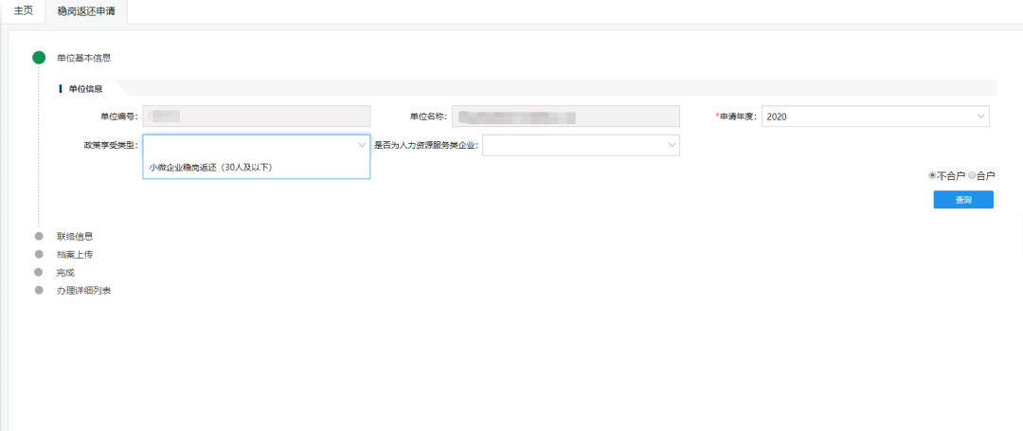
Task: Click the 单位基本信息 step label
Action: point(83,58)
